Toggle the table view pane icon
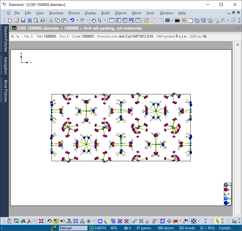The height and width of the screenshot is (231, 242). [x=118, y=20]
